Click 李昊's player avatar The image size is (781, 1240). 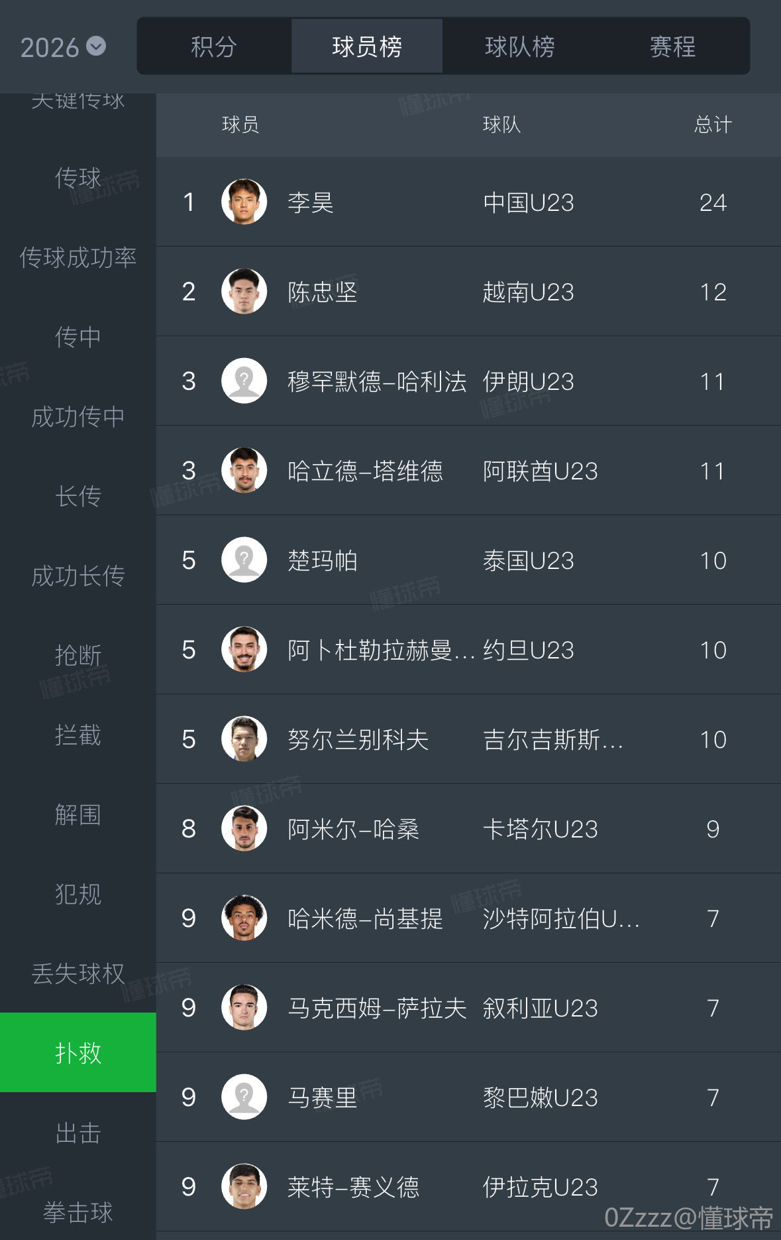pos(244,202)
